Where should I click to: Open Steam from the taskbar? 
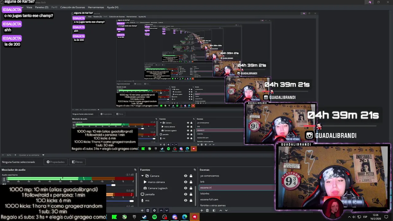[x=144, y=217]
